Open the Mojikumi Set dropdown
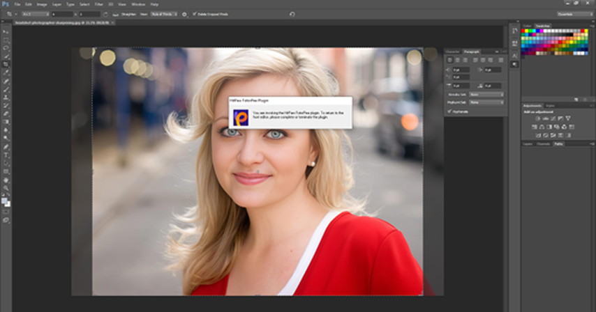This screenshot has width=596, height=312. (486, 102)
